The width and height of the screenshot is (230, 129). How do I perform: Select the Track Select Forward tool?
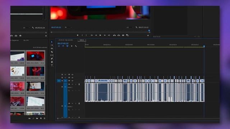[x=52, y=45]
